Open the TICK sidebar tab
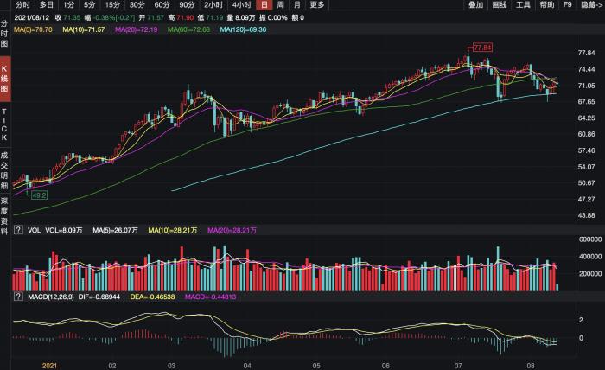This screenshot has width=605, height=370. (x=5, y=126)
